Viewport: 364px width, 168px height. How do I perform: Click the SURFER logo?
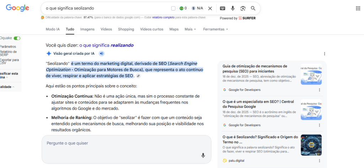coord(247,18)
